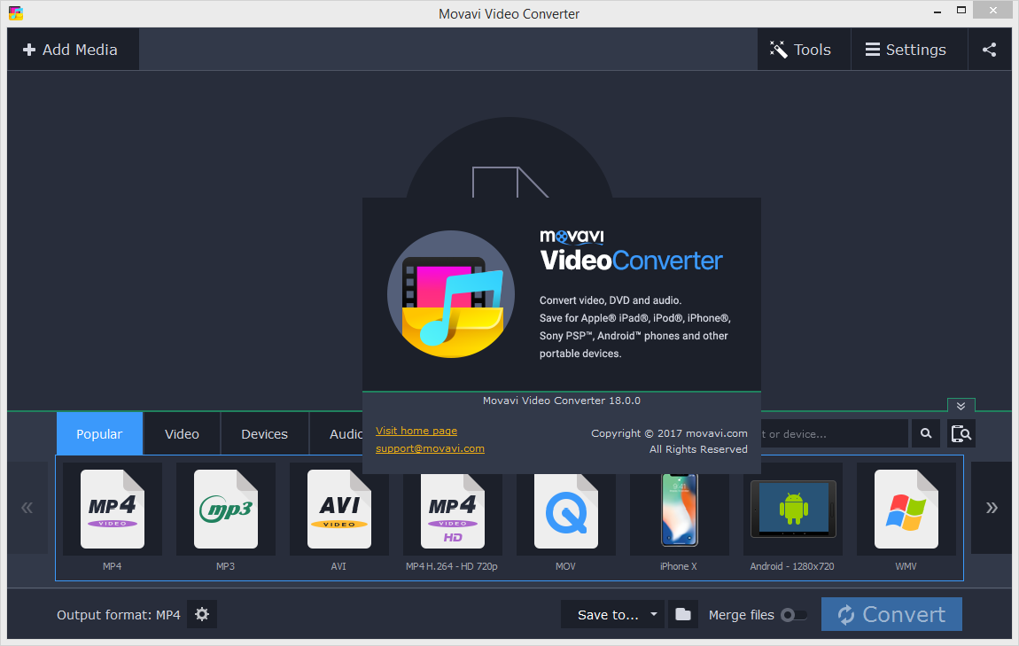Screen dimensions: 1019x646
Task: Focus the format or device search field
Action: click(x=835, y=433)
